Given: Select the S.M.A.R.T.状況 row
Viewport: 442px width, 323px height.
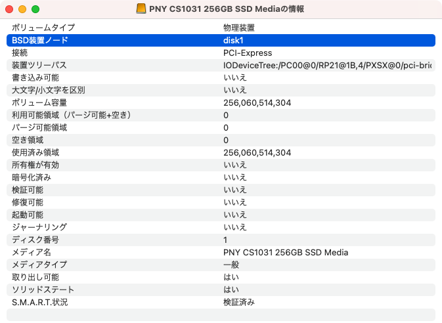Looking at the screenshot, I should pyautogui.click(x=221, y=302).
